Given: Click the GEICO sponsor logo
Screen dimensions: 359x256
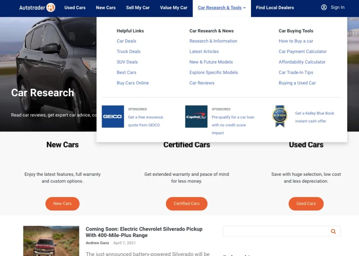Looking at the screenshot, I should click(113, 117).
